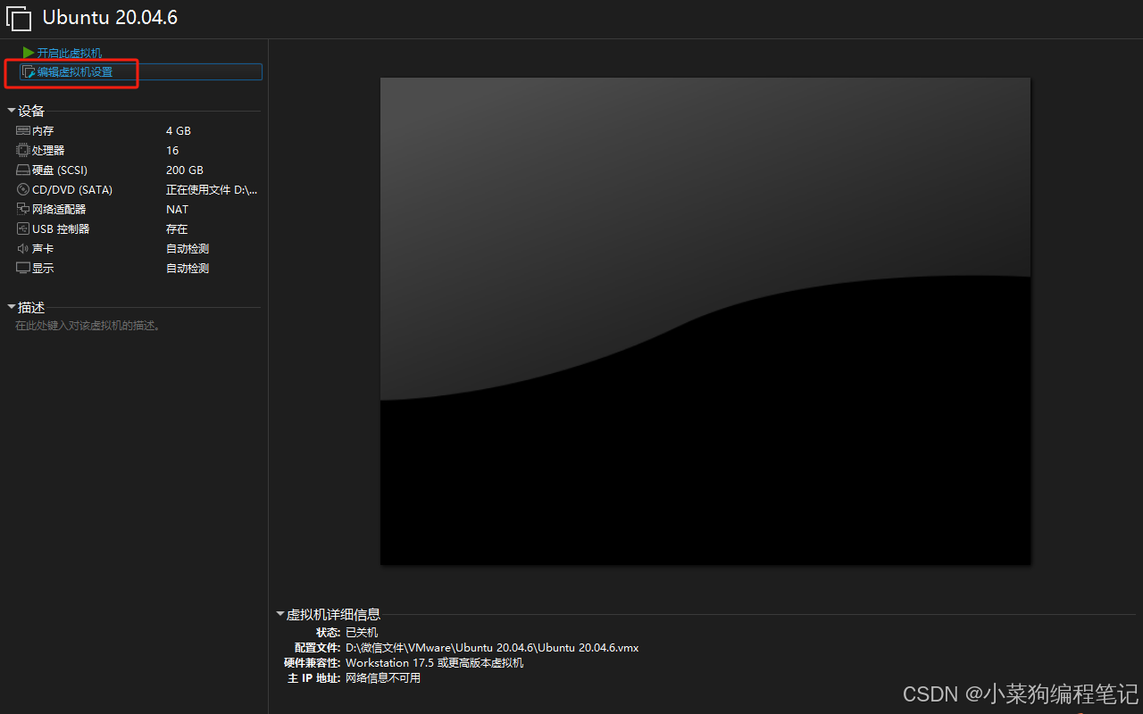The height and width of the screenshot is (714, 1143).
Task: Select the 内存 device row label
Action: pos(43,130)
